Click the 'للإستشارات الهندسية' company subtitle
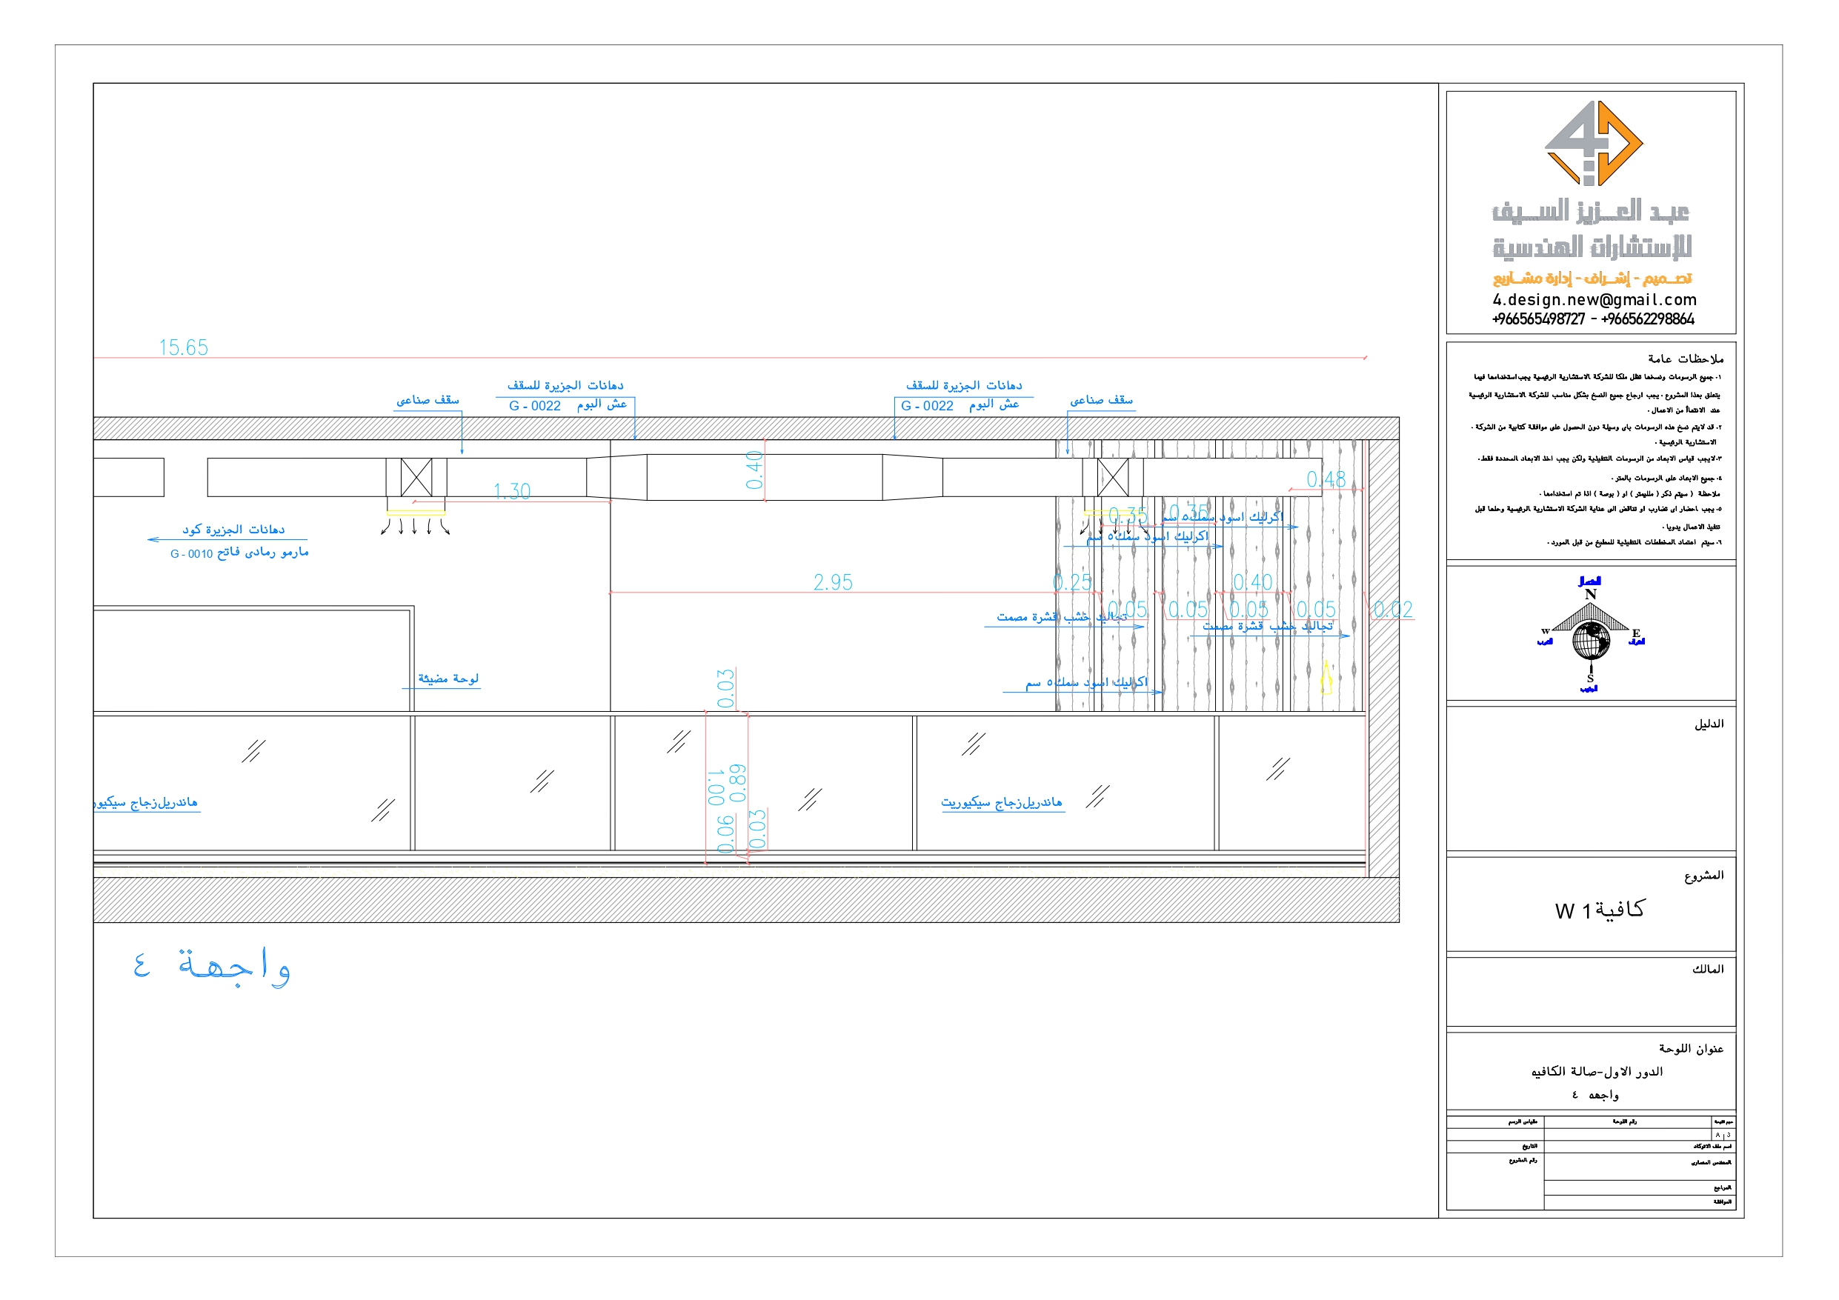 [1592, 247]
